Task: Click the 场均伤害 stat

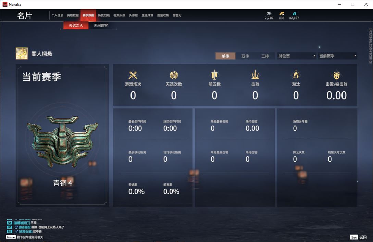Action: (x=251, y=157)
